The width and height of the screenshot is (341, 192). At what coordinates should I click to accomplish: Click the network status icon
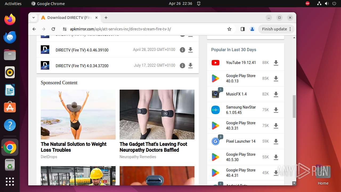coord(319,3)
